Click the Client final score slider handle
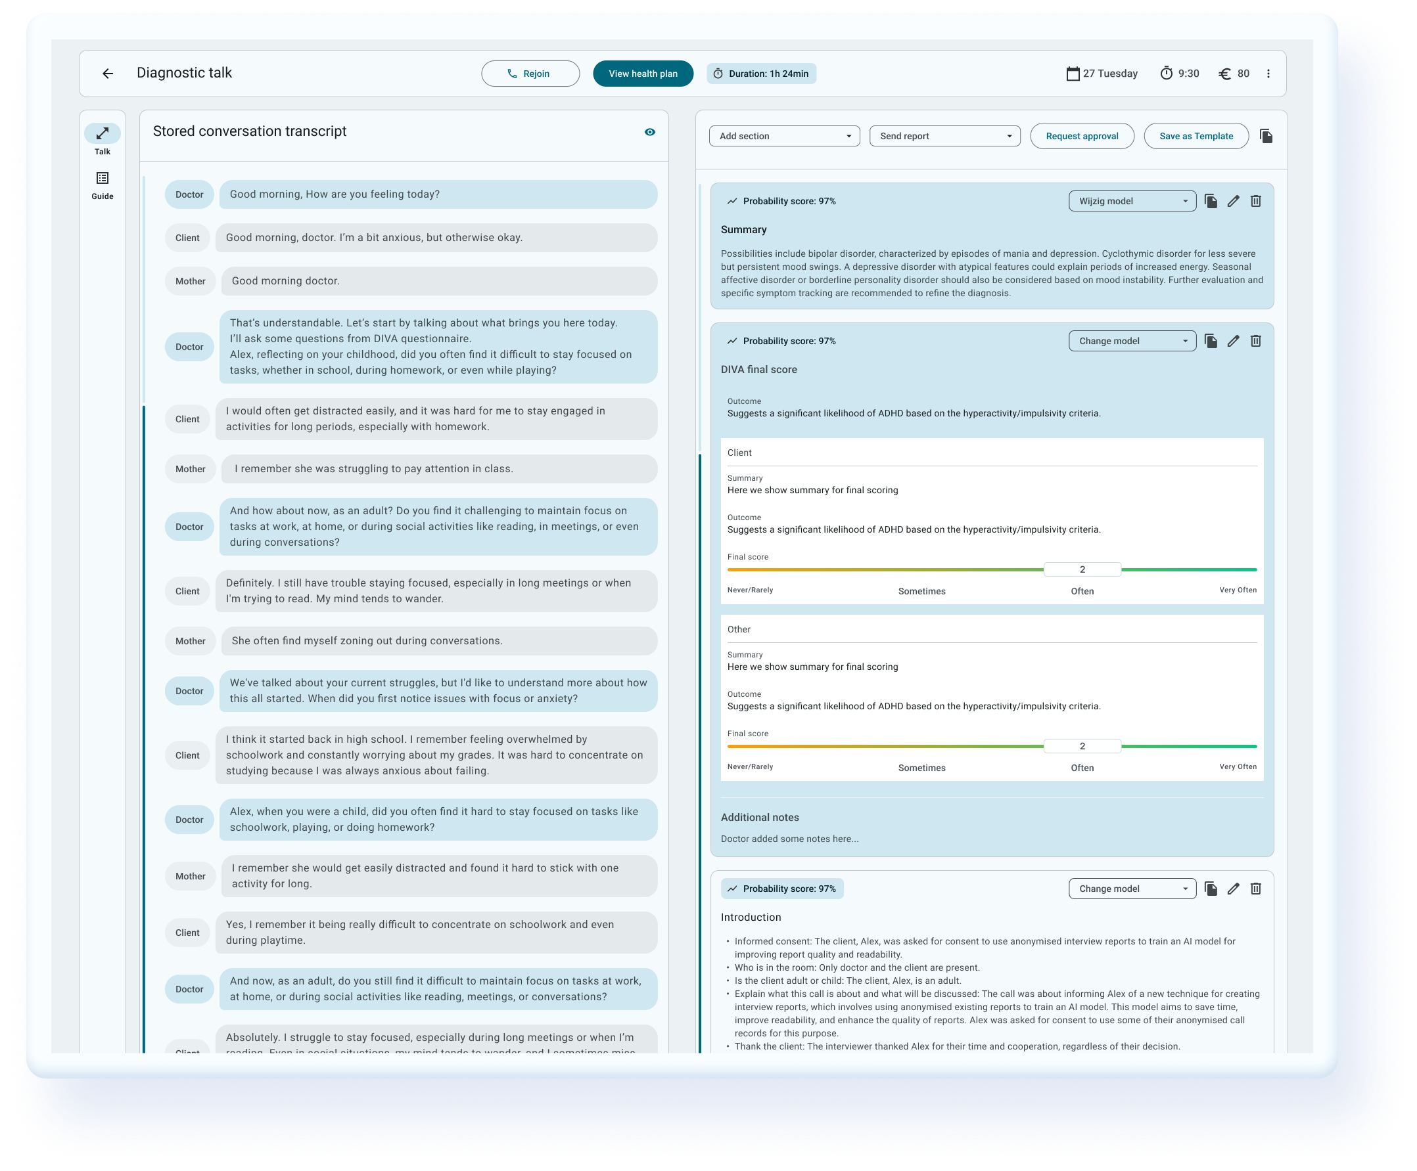This screenshot has width=1417, height=1171. tap(1082, 569)
